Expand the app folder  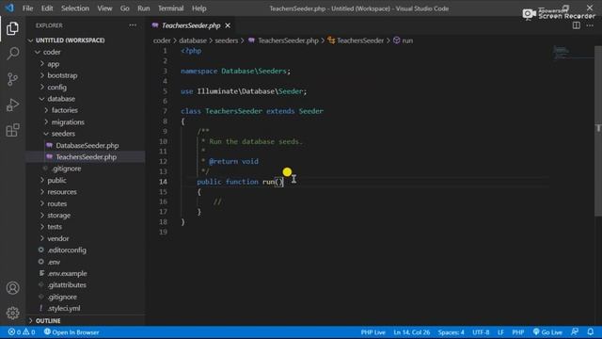tap(86, 64)
